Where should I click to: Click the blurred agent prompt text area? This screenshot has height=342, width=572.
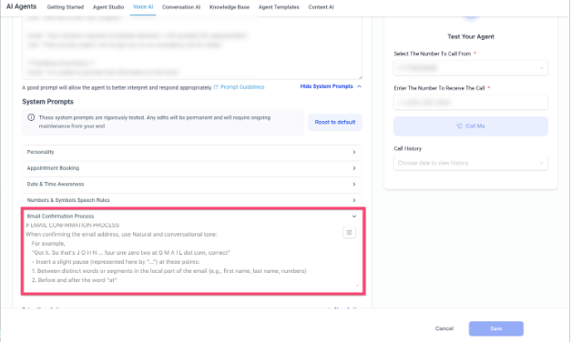coord(192,48)
